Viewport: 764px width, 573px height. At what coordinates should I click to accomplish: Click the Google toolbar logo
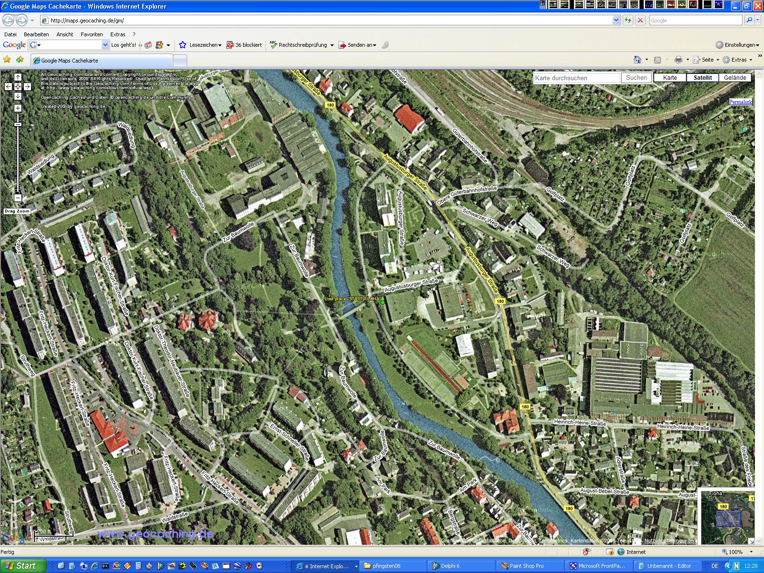pyautogui.click(x=14, y=45)
